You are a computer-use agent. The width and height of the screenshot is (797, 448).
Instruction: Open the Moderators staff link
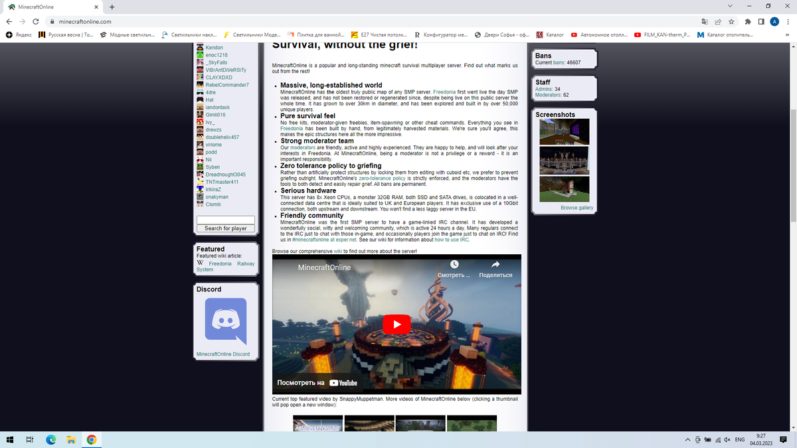pyautogui.click(x=548, y=95)
